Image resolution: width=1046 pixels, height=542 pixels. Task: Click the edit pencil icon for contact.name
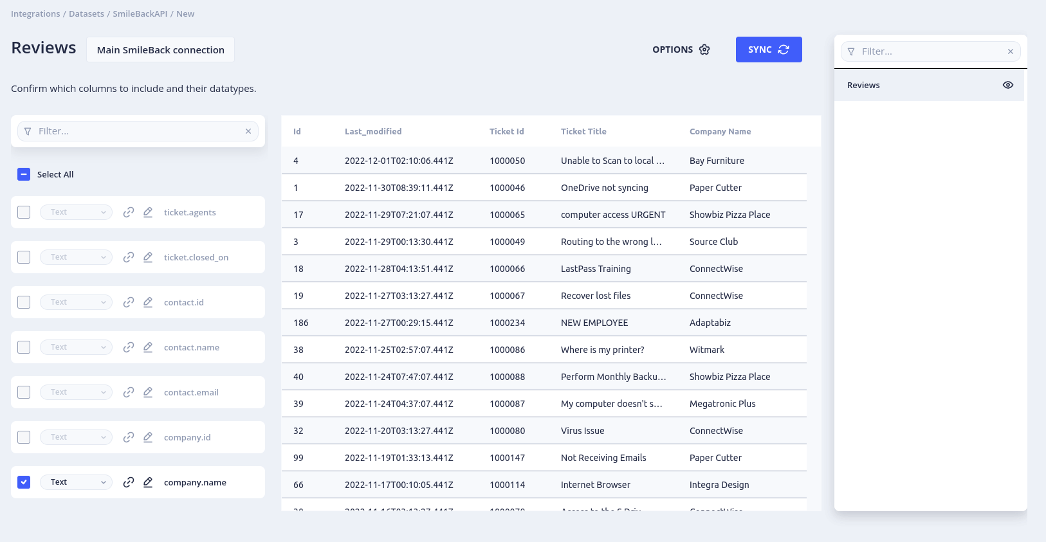[x=148, y=347]
